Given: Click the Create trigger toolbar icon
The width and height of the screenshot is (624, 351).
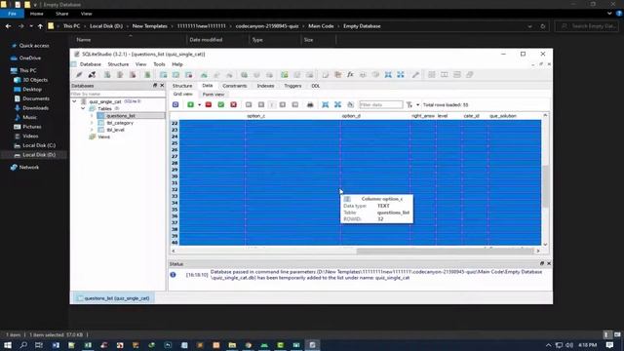Looking at the screenshot, I should [244, 75].
